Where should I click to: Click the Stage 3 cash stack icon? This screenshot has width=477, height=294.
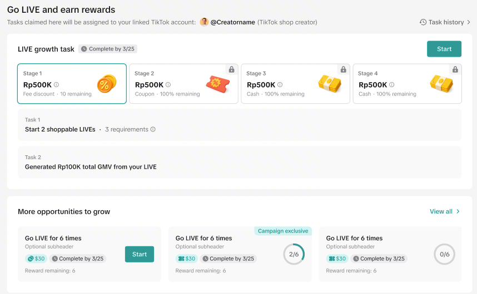330,84
